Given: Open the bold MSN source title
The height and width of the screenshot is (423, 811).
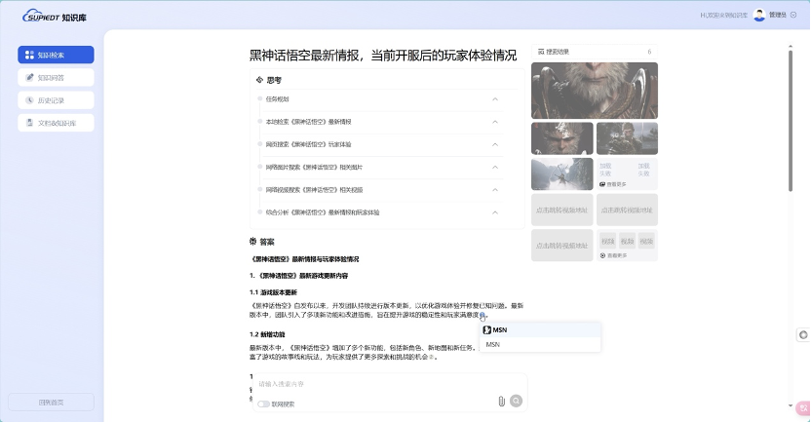Looking at the screenshot, I should [x=500, y=329].
